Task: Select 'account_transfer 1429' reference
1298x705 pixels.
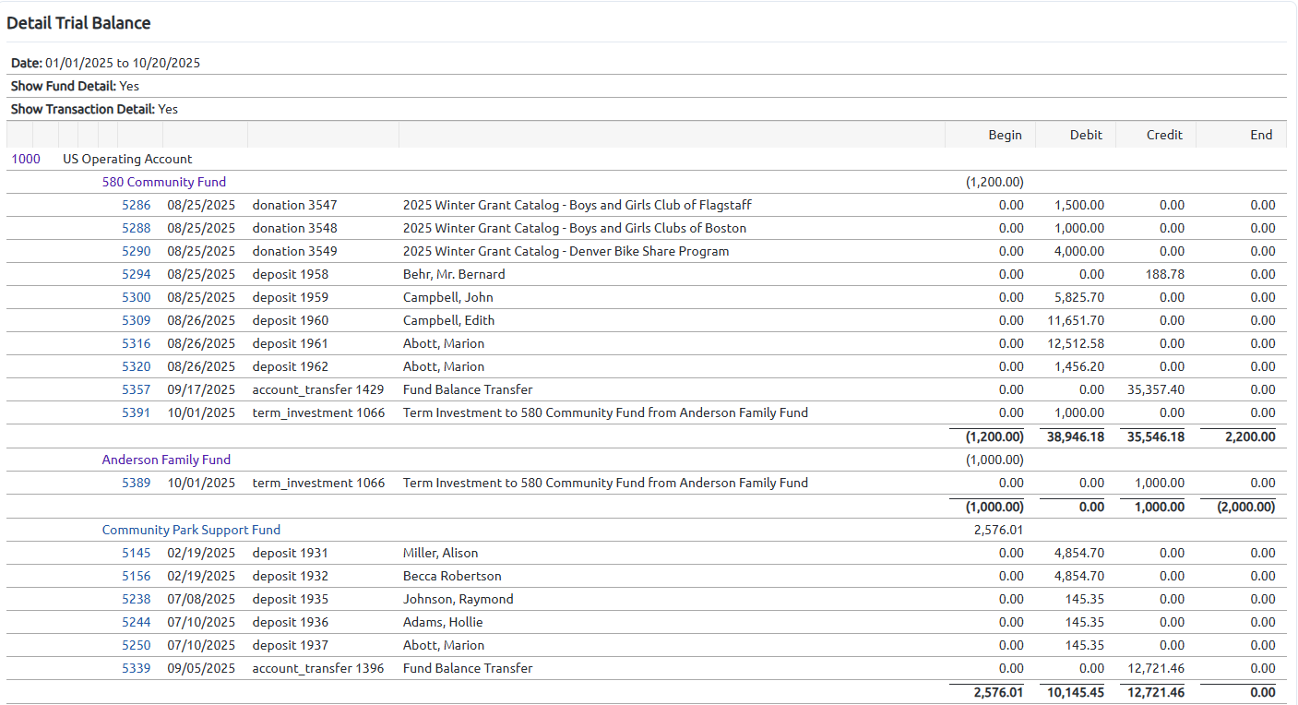Action: coord(318,389)
